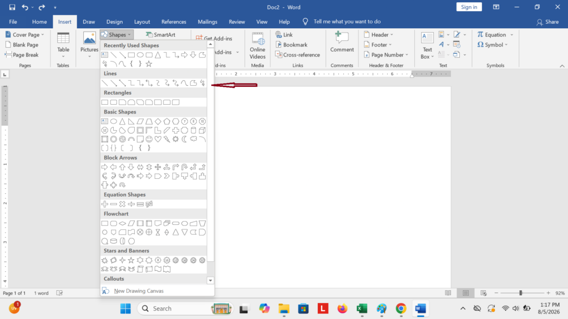This screenshot has height=319, width=568.
Task: Switch to Print Layout view
Action: [465, 293]
